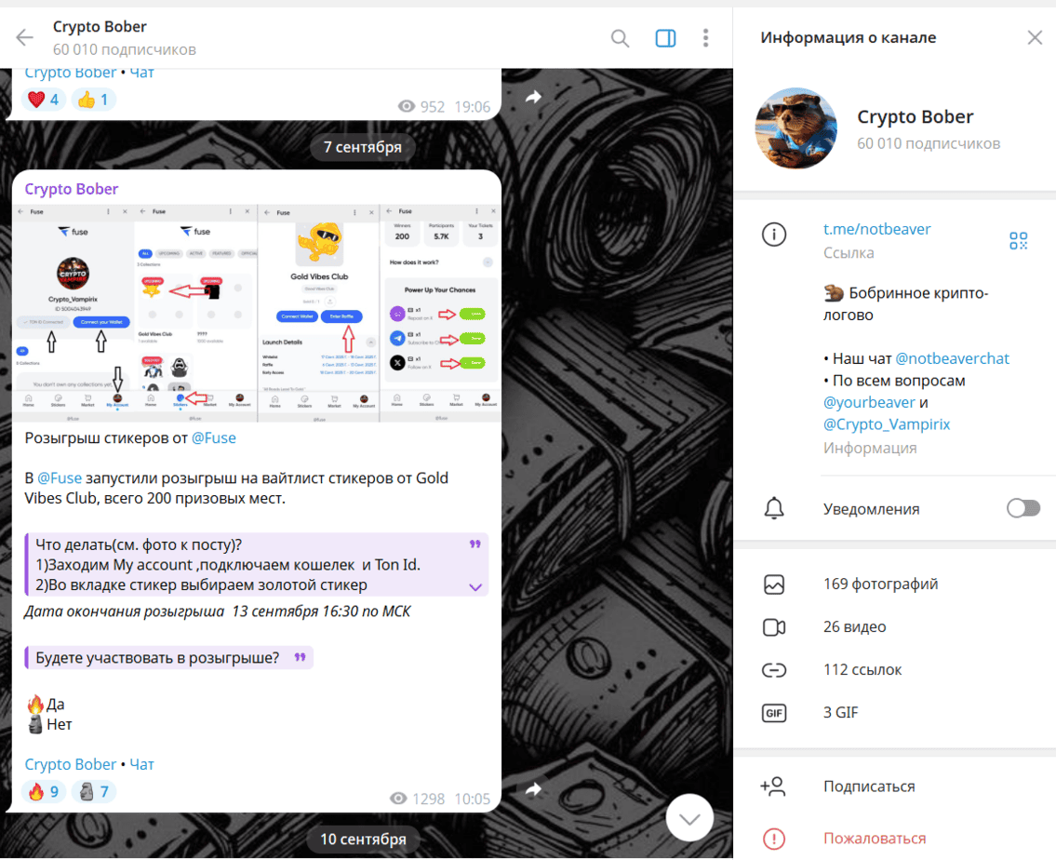
Task: Click the 'Crypto Bober' sender name above image
Action: pos(72,189)
